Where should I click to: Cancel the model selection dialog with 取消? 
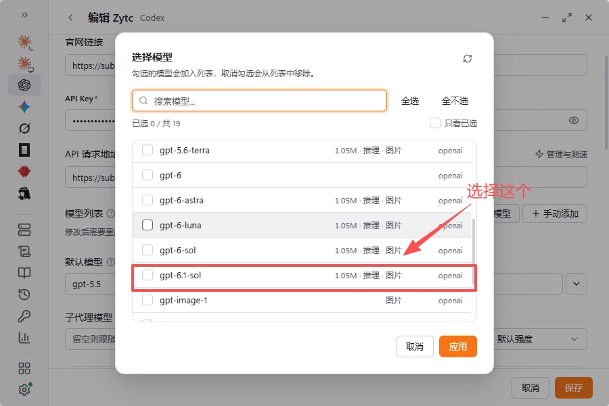(414, 347)
